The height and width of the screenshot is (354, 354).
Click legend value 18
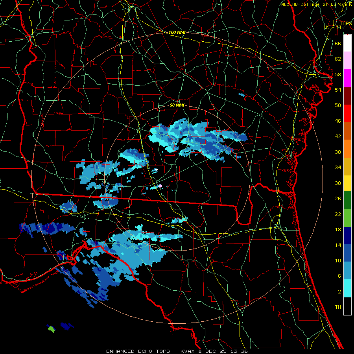pyautogui.click(x=338, y=230)
